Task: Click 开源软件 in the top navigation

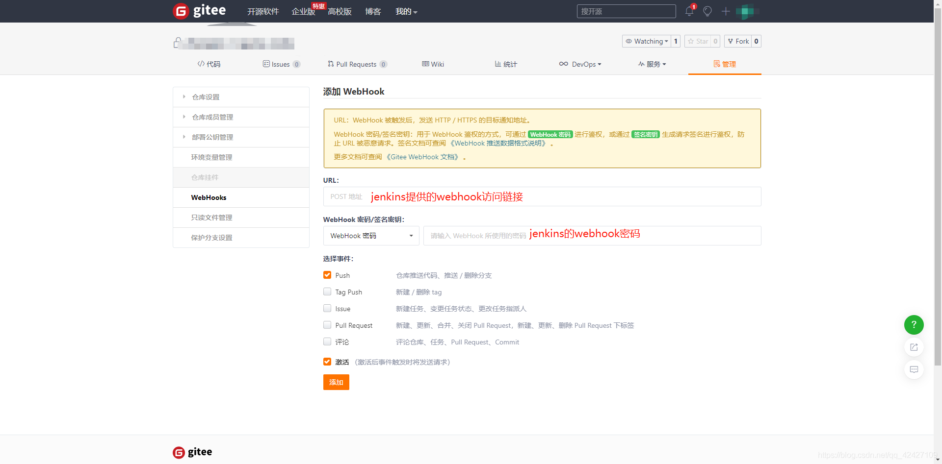Action: [x=263, y=11]
